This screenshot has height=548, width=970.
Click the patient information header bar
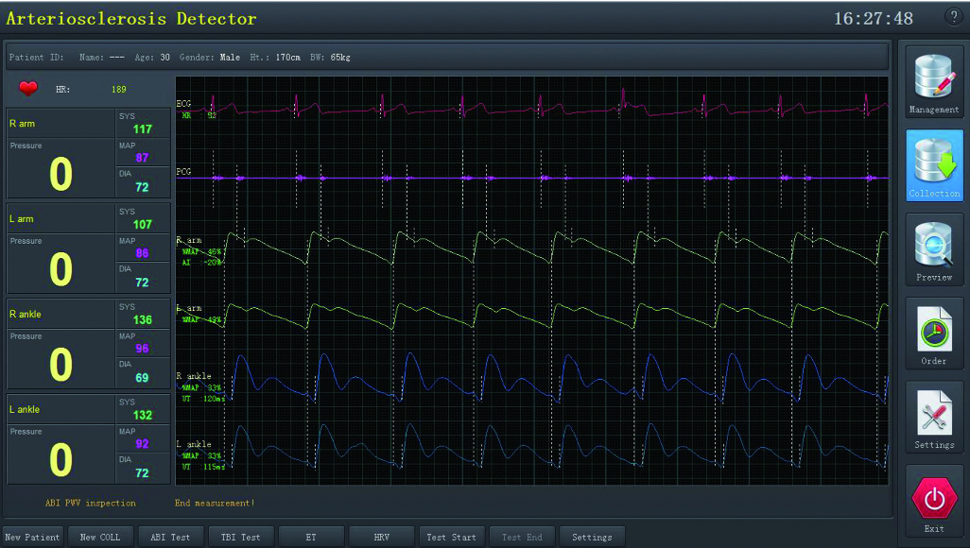[447, 57]
